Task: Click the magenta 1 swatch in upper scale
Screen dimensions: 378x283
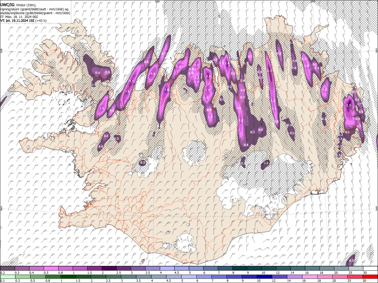Action: pos(80,268)
